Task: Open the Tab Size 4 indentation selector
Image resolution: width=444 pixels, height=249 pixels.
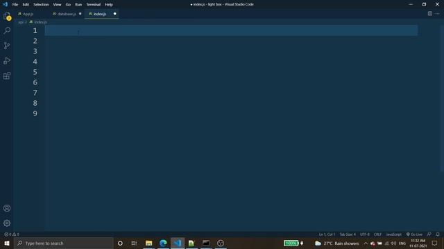Action: click(348, 234)
